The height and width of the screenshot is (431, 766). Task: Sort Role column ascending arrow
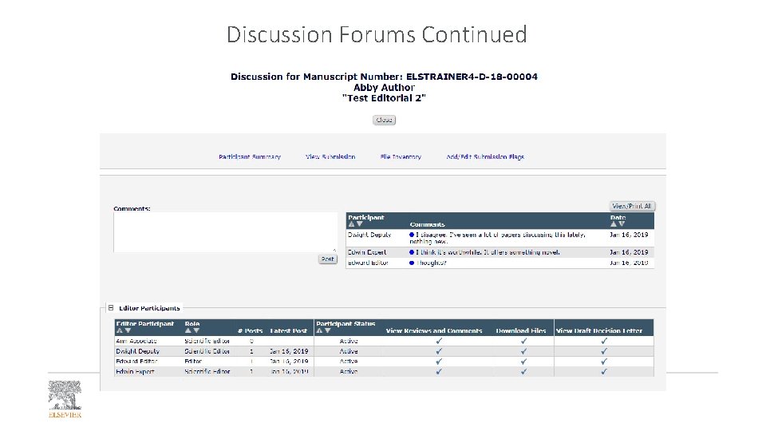tap(188, 330)
